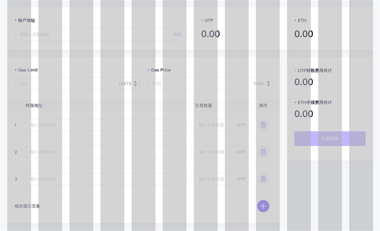The height and width of the screenshot is (231, 380).
Task: Increase Gas Limit with up arrow
Action: (135, 82)
